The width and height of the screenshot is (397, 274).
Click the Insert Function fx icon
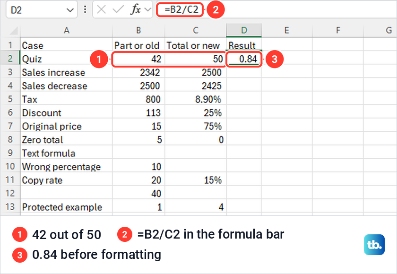pyautogui.click(x=136, y=10)
